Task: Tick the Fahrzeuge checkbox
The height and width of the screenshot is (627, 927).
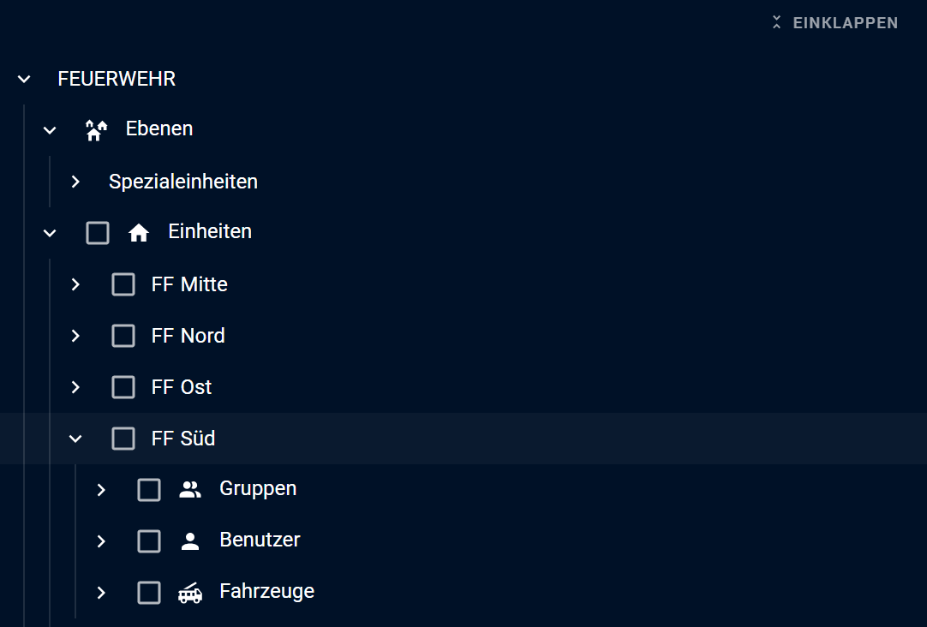Action: pyautogui.click(x=149, y=593)
